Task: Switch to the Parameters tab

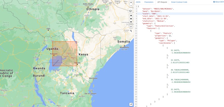Action: [x=149, y=2]
